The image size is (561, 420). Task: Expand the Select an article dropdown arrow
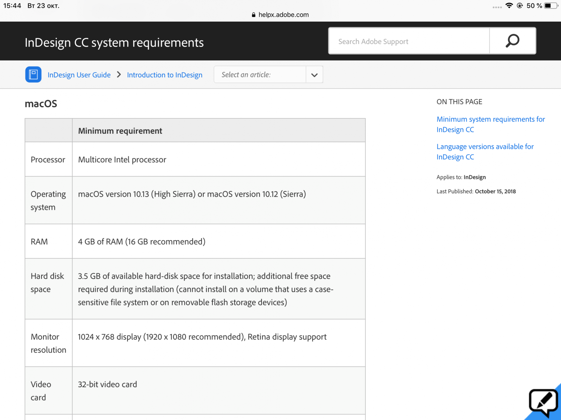pos(315,75)
